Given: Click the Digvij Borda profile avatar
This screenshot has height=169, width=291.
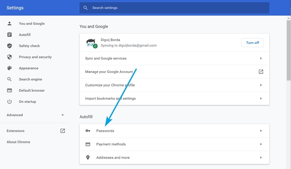Looking at the screenshot, I should tap(92, 43).
